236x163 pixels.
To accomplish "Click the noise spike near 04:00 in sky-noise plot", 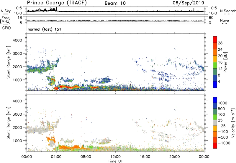I will point(56,9).
